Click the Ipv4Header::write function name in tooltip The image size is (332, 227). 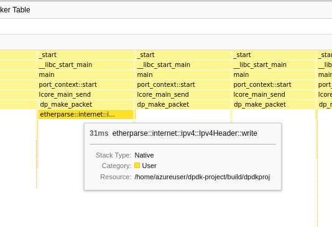pyautogui.click(x=185, y=133)
